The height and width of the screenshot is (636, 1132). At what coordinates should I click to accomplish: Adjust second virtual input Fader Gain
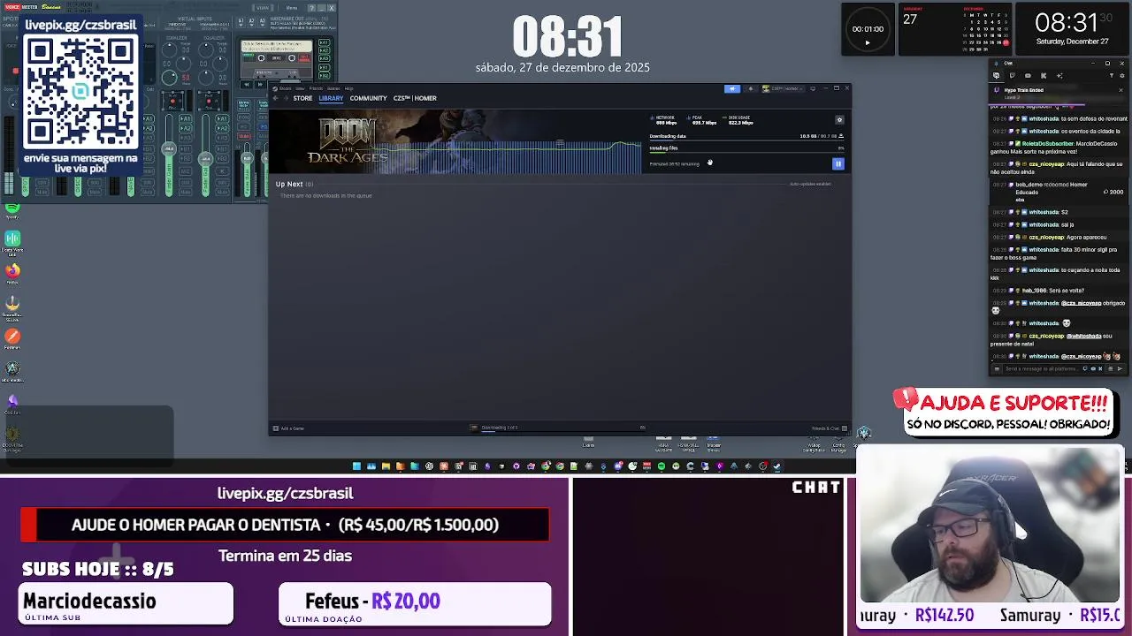pos(205,159)
